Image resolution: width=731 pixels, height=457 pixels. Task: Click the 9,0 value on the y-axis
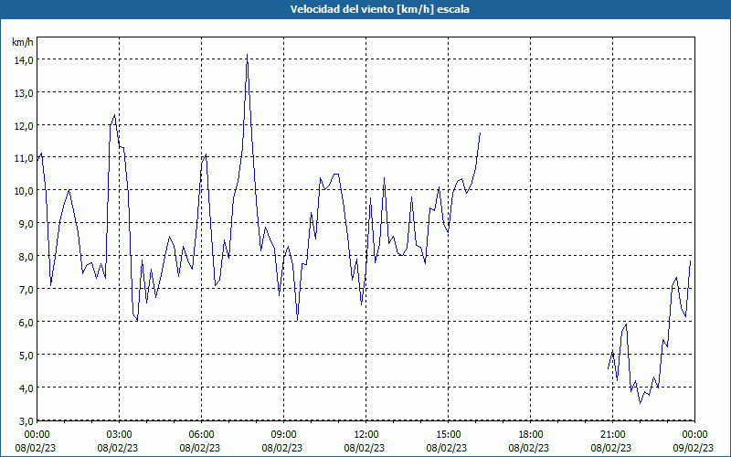[x=26, y=223]
